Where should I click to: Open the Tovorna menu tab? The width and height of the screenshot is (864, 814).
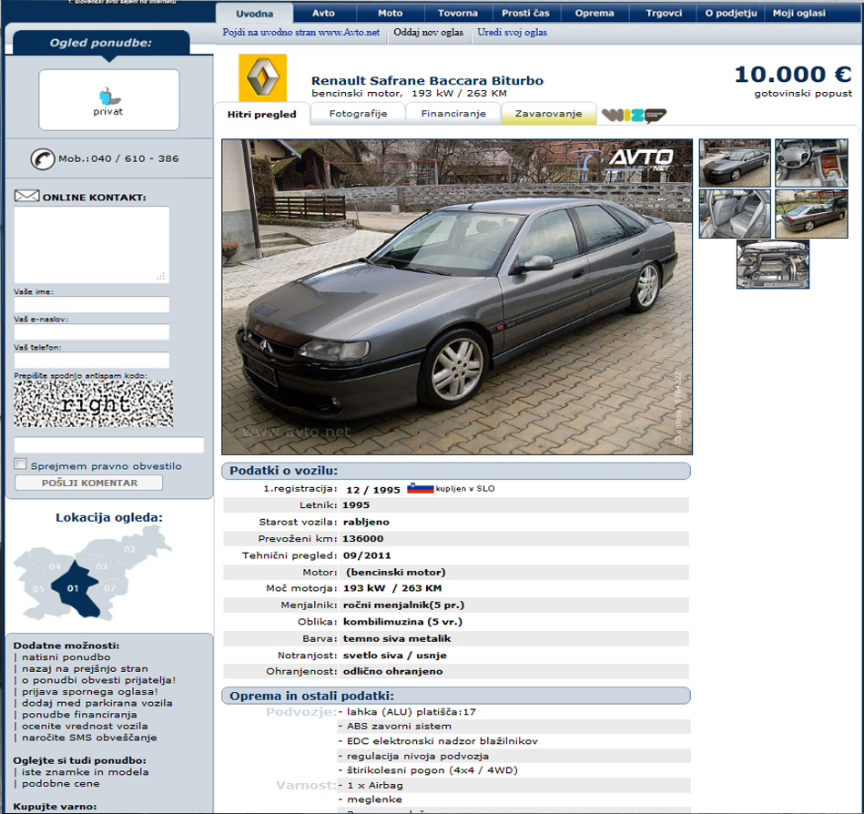(x=458, y=14)
